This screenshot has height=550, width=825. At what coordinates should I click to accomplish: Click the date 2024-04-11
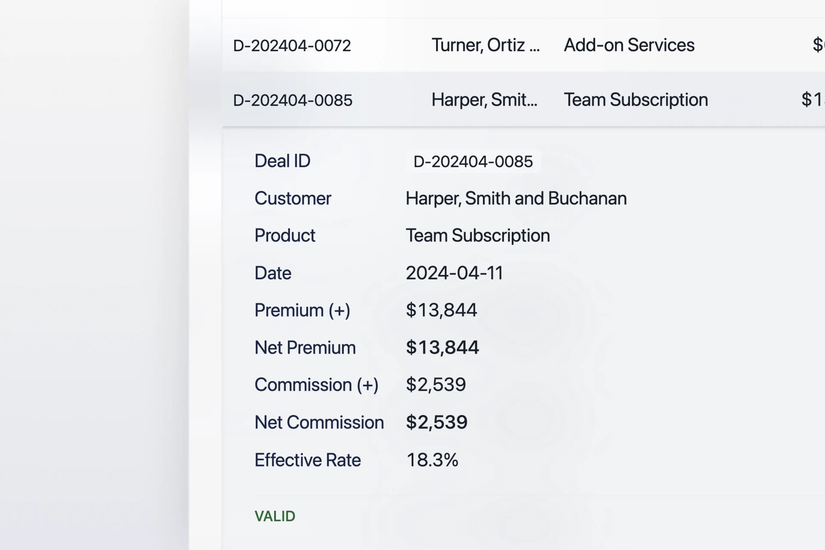tap(455, 272)
